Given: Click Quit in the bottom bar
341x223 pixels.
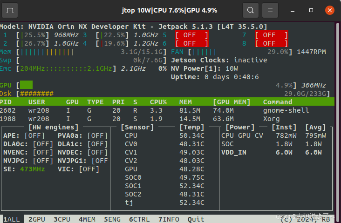Looking at the screenshot, I should click(196, 219).
